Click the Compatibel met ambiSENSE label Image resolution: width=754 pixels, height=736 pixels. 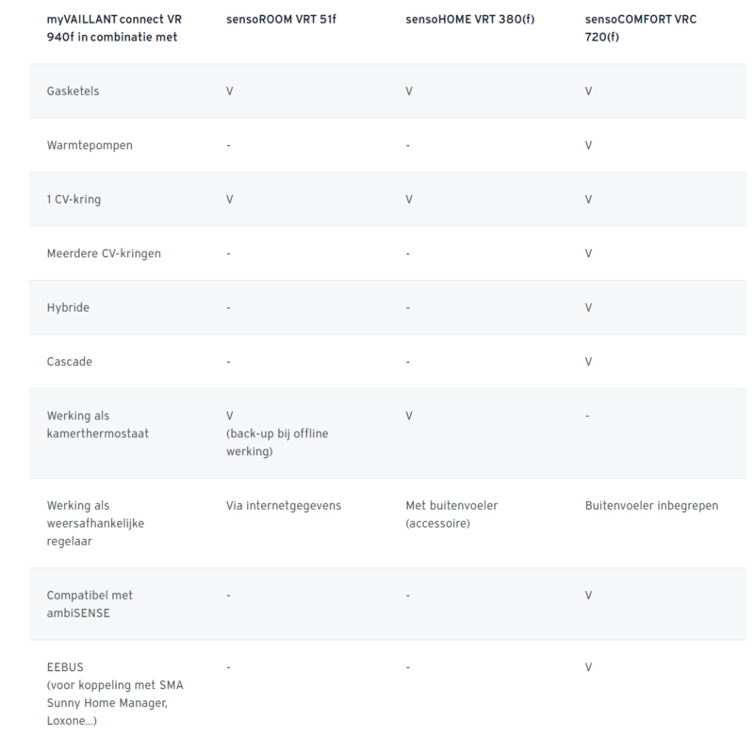[x=90, y=604]
